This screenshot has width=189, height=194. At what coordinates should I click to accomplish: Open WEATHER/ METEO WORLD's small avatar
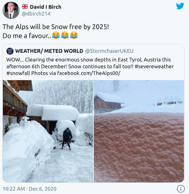click(x=10, y=51)
